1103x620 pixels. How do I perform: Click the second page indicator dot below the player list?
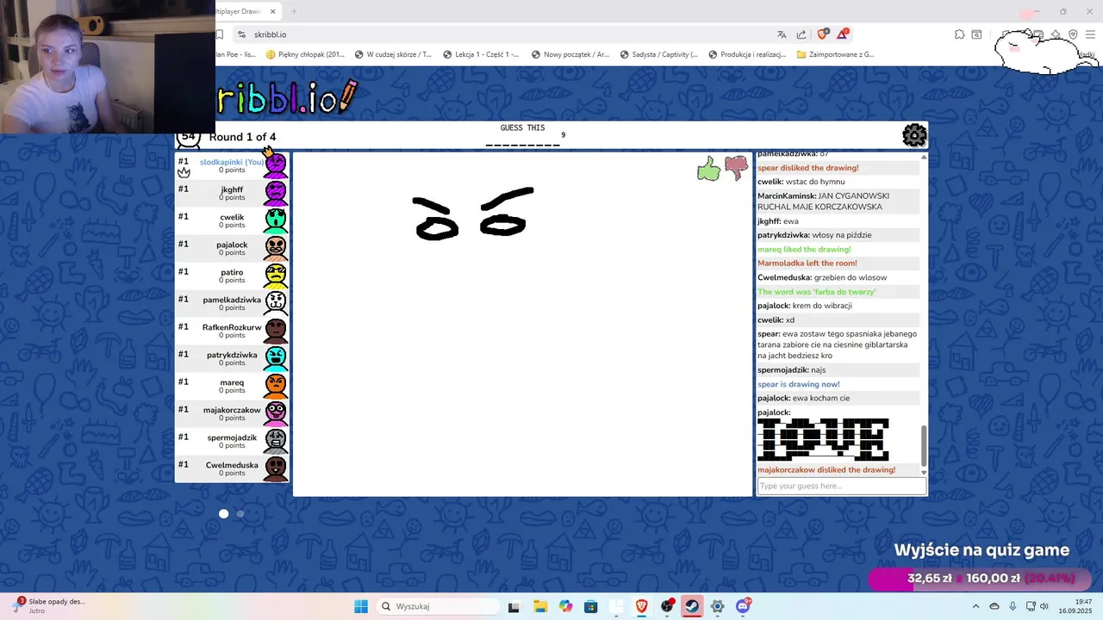pyautogui.click(x=240, y=514)
